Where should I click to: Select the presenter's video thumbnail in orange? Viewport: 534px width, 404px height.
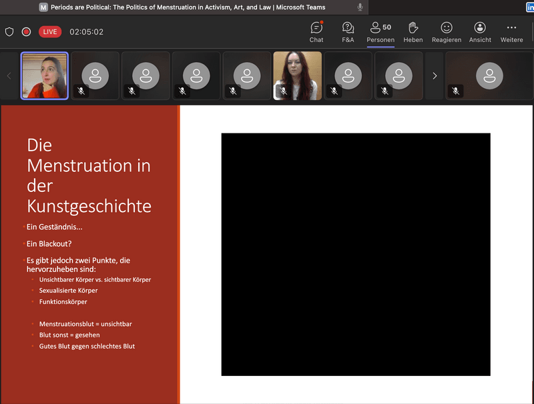tap(45, 75)
